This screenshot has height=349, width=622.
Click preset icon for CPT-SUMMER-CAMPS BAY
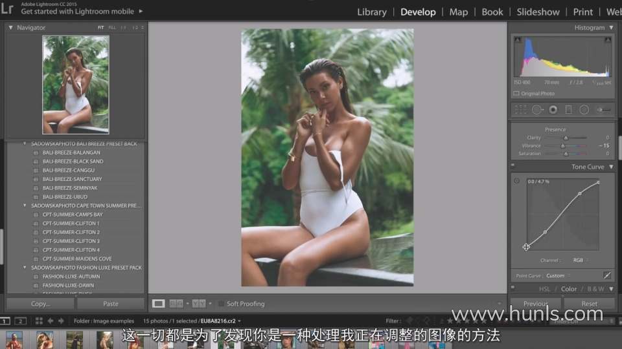tap(36, 215)
